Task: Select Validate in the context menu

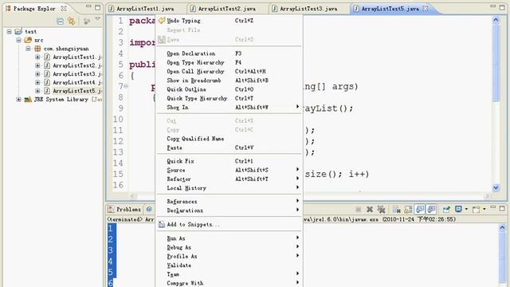Action: point(229,265)
